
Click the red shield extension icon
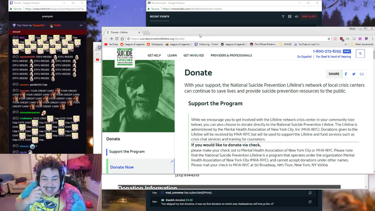coord(342,39)
